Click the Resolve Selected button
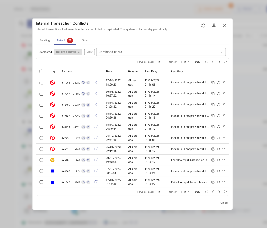Viewport: 267px width, 228px height. [68, 52]
